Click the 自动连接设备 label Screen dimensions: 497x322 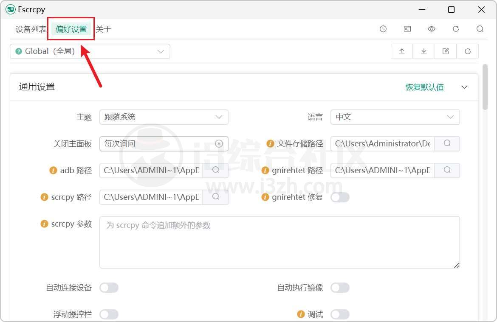(69, 288)
